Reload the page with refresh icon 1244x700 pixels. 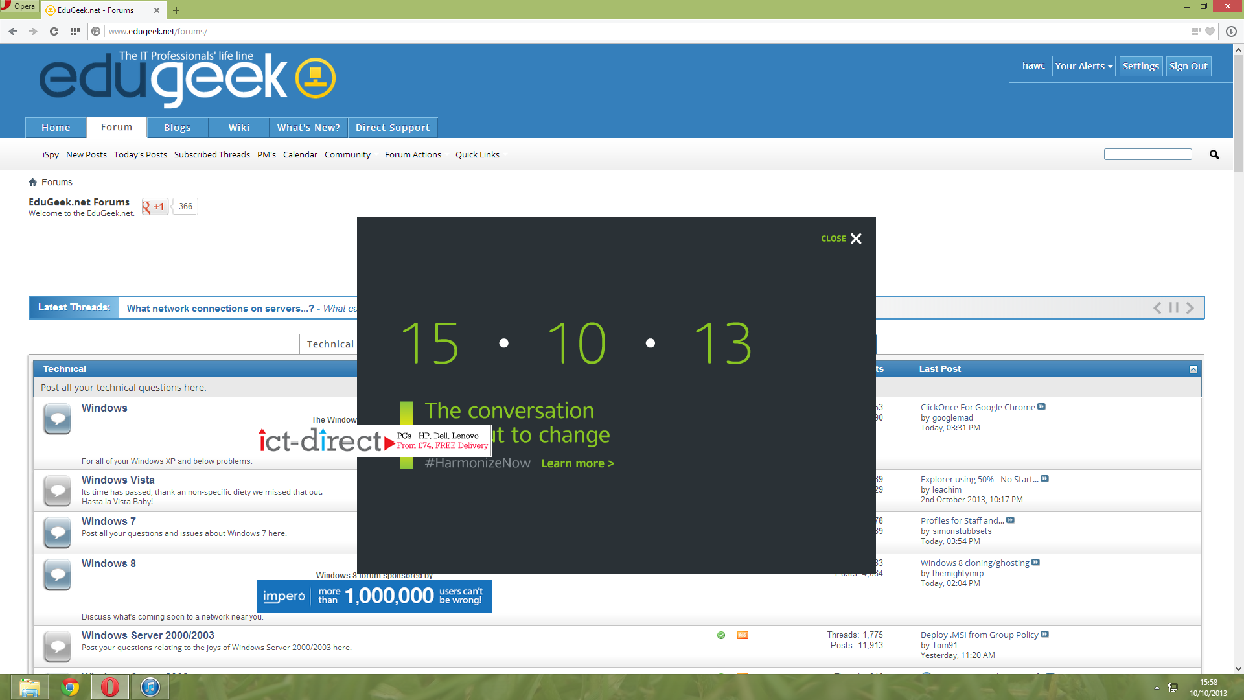coord(54,31)
